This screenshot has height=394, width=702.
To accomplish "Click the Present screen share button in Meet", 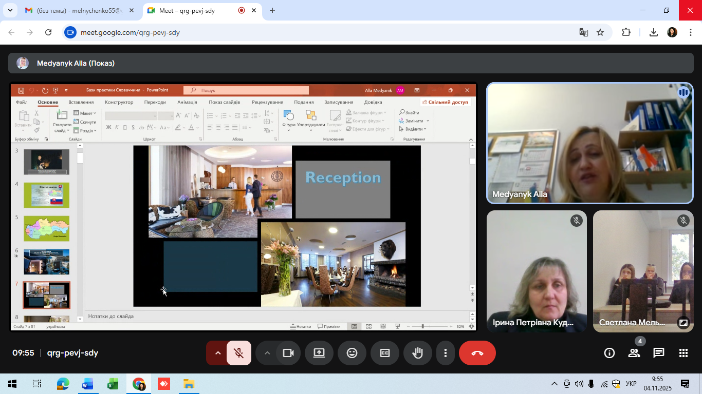I will pyautogui.click(x=319, y=353).
